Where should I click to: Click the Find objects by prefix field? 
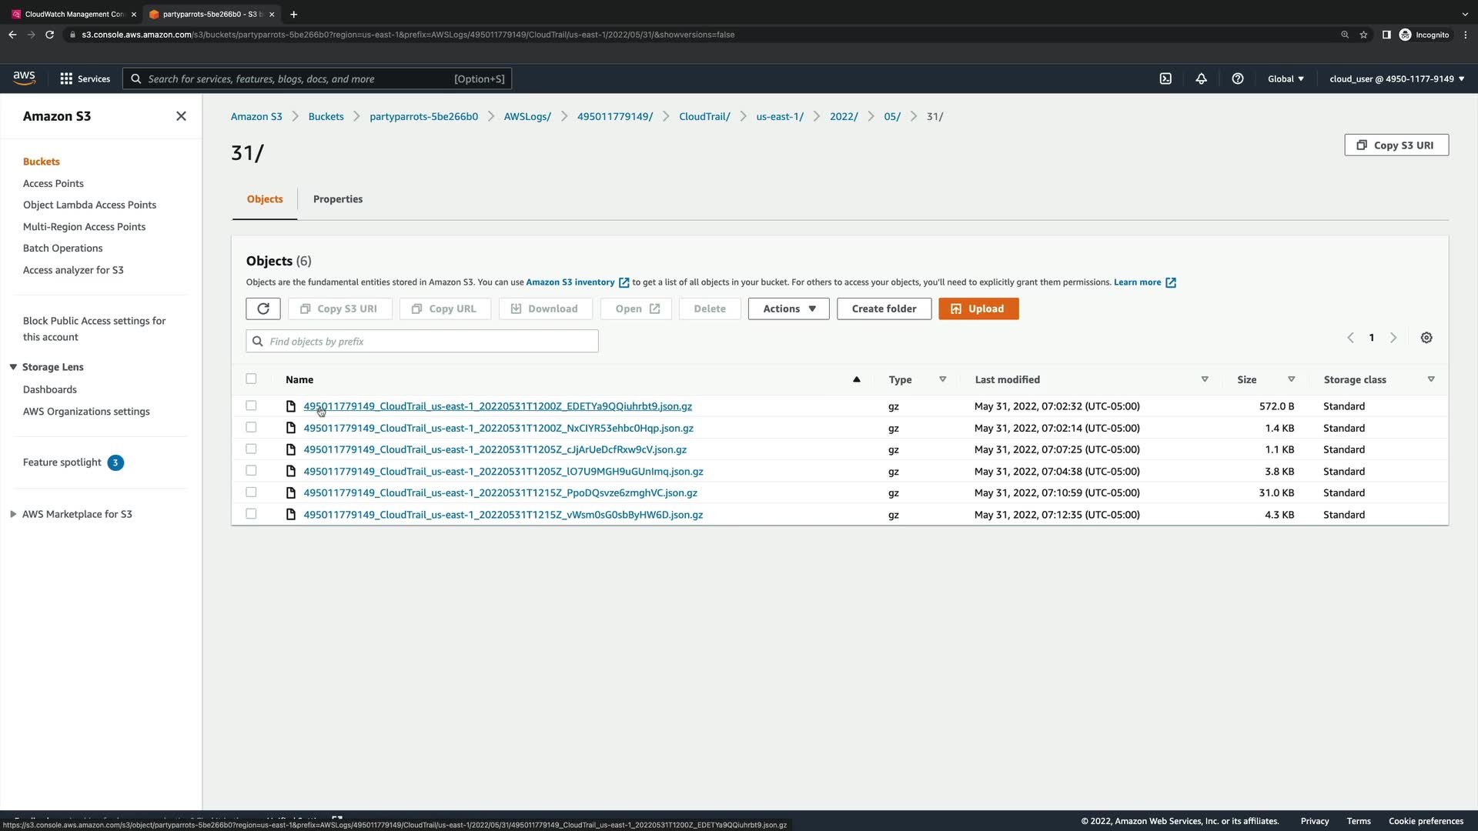pos(422,341)
